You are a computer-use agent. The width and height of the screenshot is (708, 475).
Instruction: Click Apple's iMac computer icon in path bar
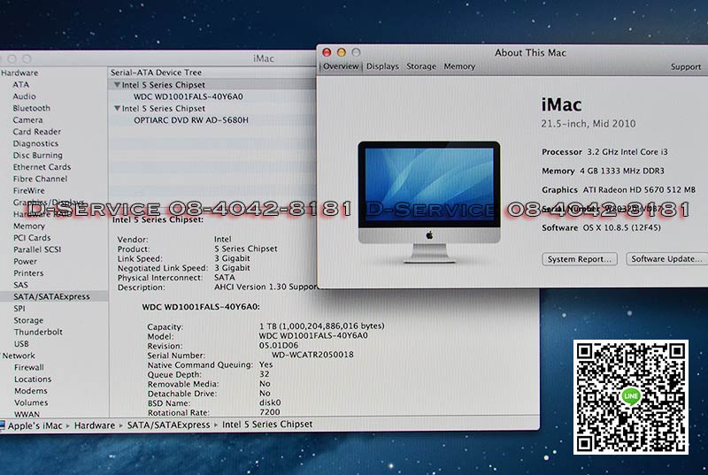tap(2, 425)
